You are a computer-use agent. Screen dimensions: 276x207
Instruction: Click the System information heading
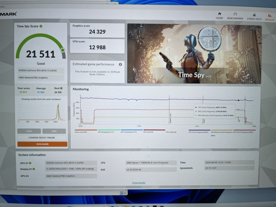coord(32,155)
